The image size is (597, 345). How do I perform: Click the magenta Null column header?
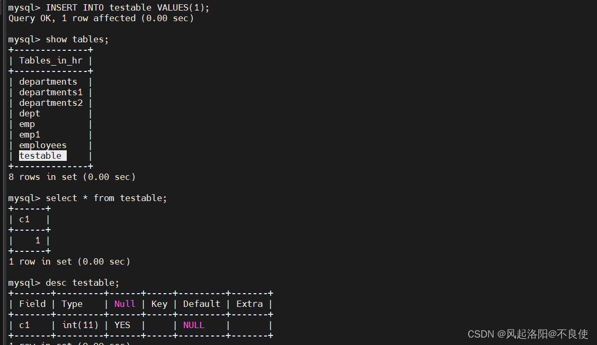click(124, 304)
